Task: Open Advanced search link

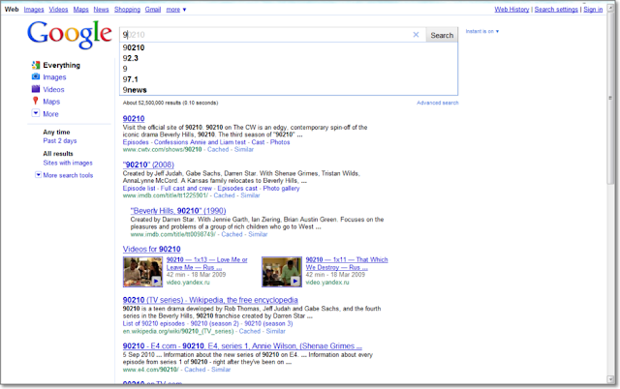Action: click(437, 103)
